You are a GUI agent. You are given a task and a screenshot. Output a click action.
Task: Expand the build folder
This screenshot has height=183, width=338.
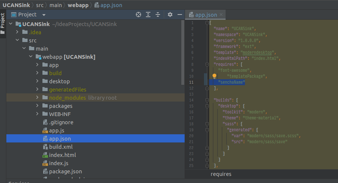tap(37, 73)
